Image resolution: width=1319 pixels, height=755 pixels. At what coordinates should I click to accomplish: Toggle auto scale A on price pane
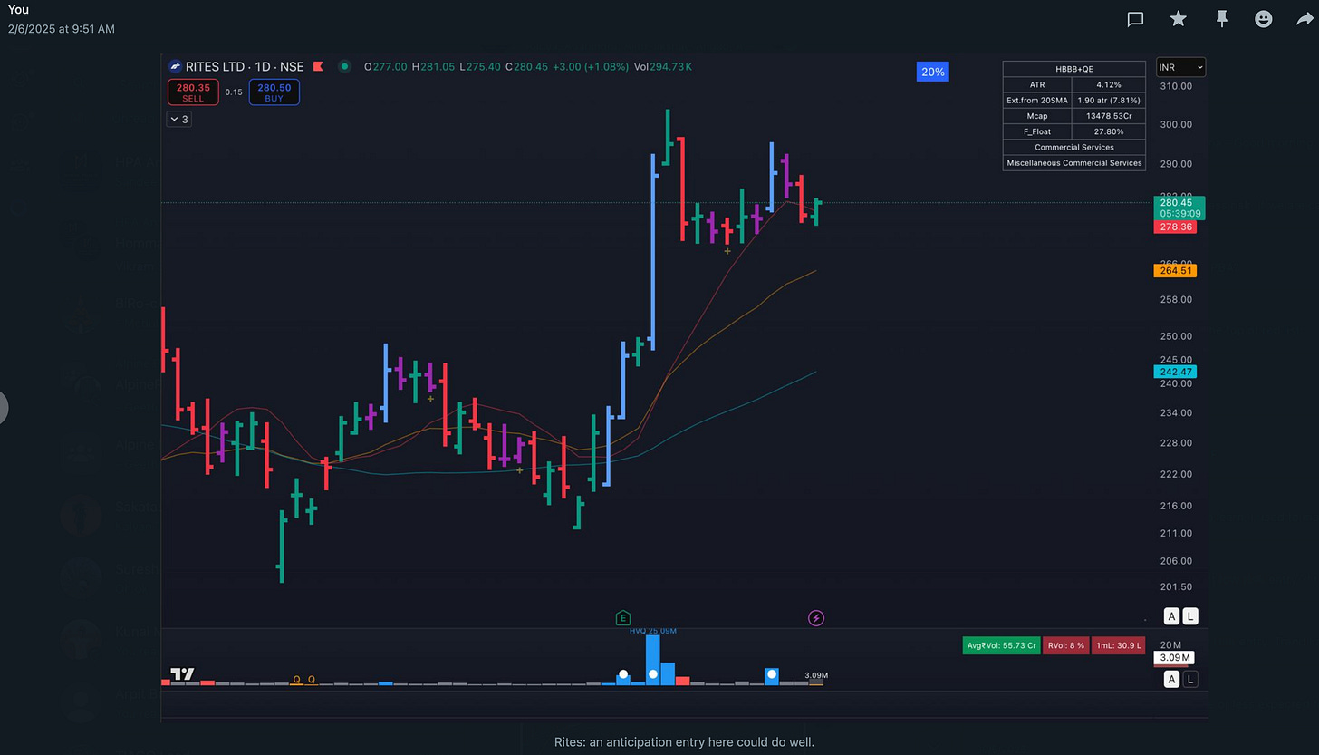[x=1171, y=616]
